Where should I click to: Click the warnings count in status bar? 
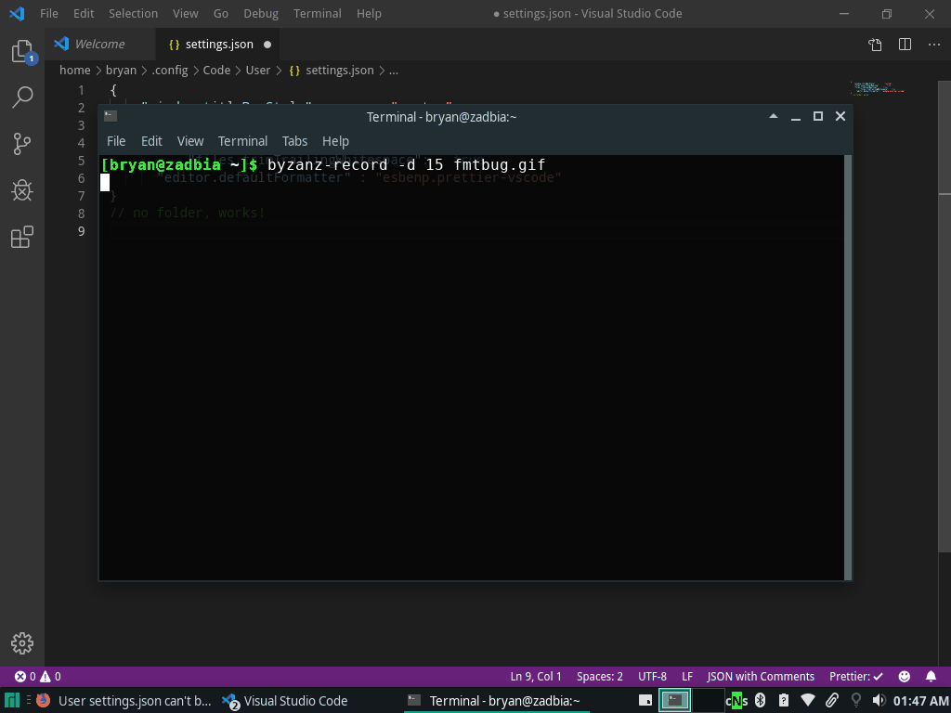point(51,676)
